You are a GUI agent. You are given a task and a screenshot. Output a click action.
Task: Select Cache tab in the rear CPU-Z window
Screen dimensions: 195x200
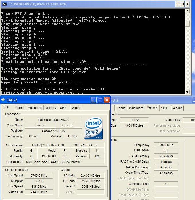(x=121, y=108)
